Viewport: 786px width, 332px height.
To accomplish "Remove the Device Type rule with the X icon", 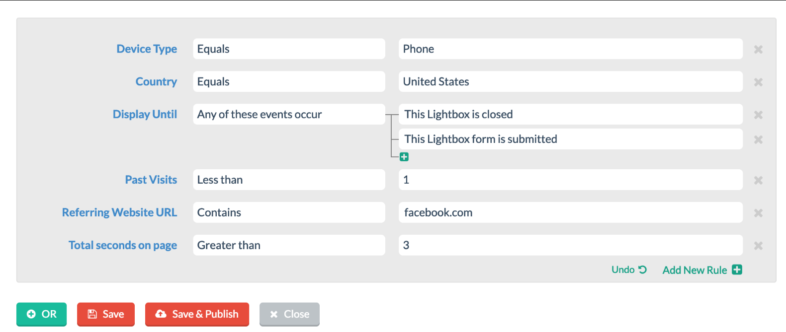I will click(758, 49).
